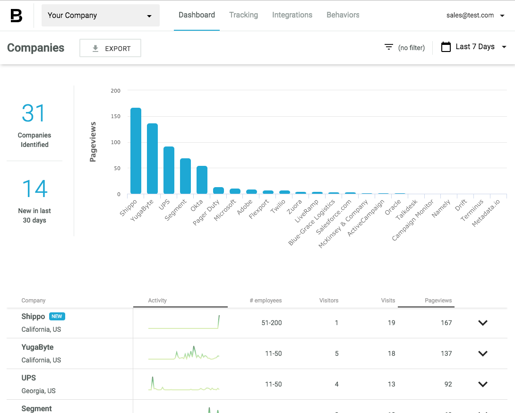Screen dimensions: 515x413
Task: Click the Okta bar in the chart
Action: point(202,180)
